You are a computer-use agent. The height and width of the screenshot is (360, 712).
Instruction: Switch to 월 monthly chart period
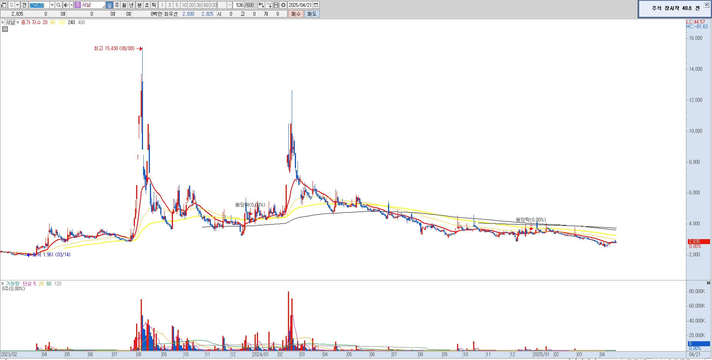tap(124, 5)
